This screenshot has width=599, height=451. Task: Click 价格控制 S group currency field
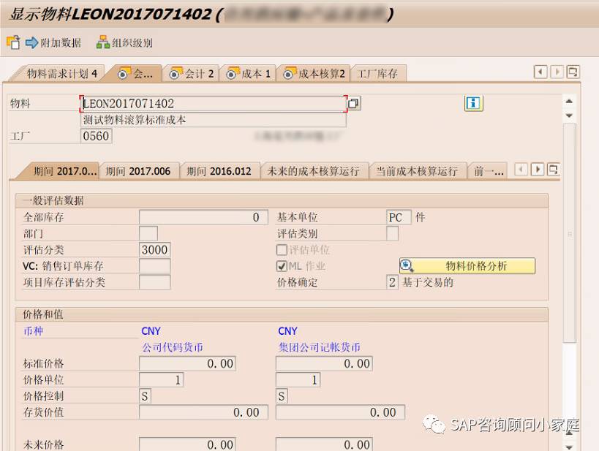click(282, 396)
